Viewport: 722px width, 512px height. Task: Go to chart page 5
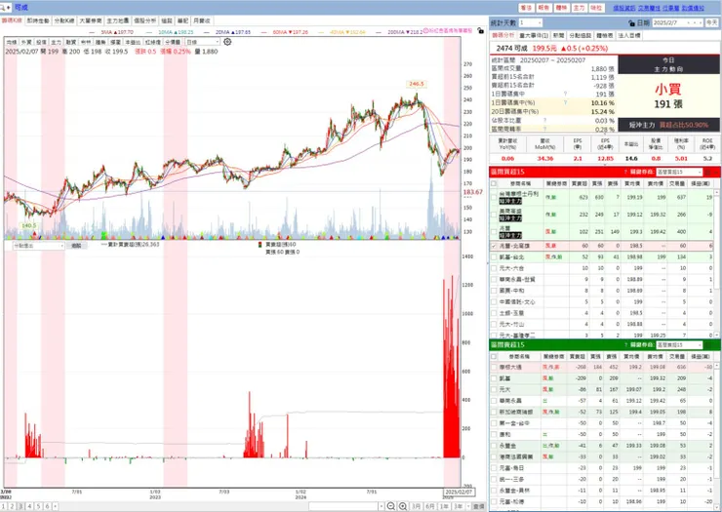(x=38, y=506)
